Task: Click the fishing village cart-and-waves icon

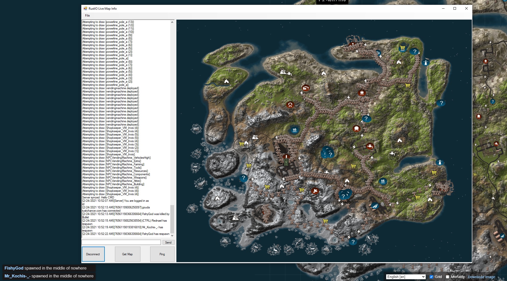Action: click(402, 48)
